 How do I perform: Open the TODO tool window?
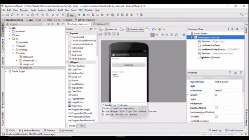[x=10, y=130]
